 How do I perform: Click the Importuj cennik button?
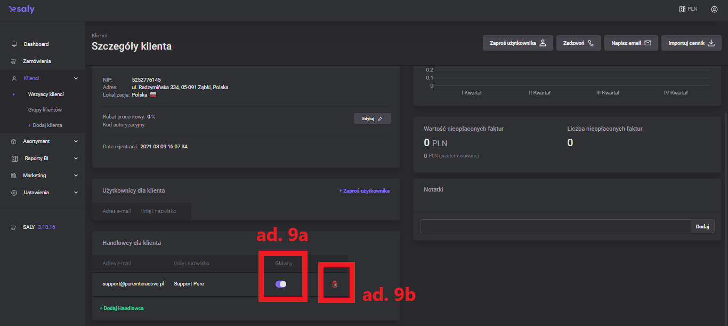tap(691, 43)
